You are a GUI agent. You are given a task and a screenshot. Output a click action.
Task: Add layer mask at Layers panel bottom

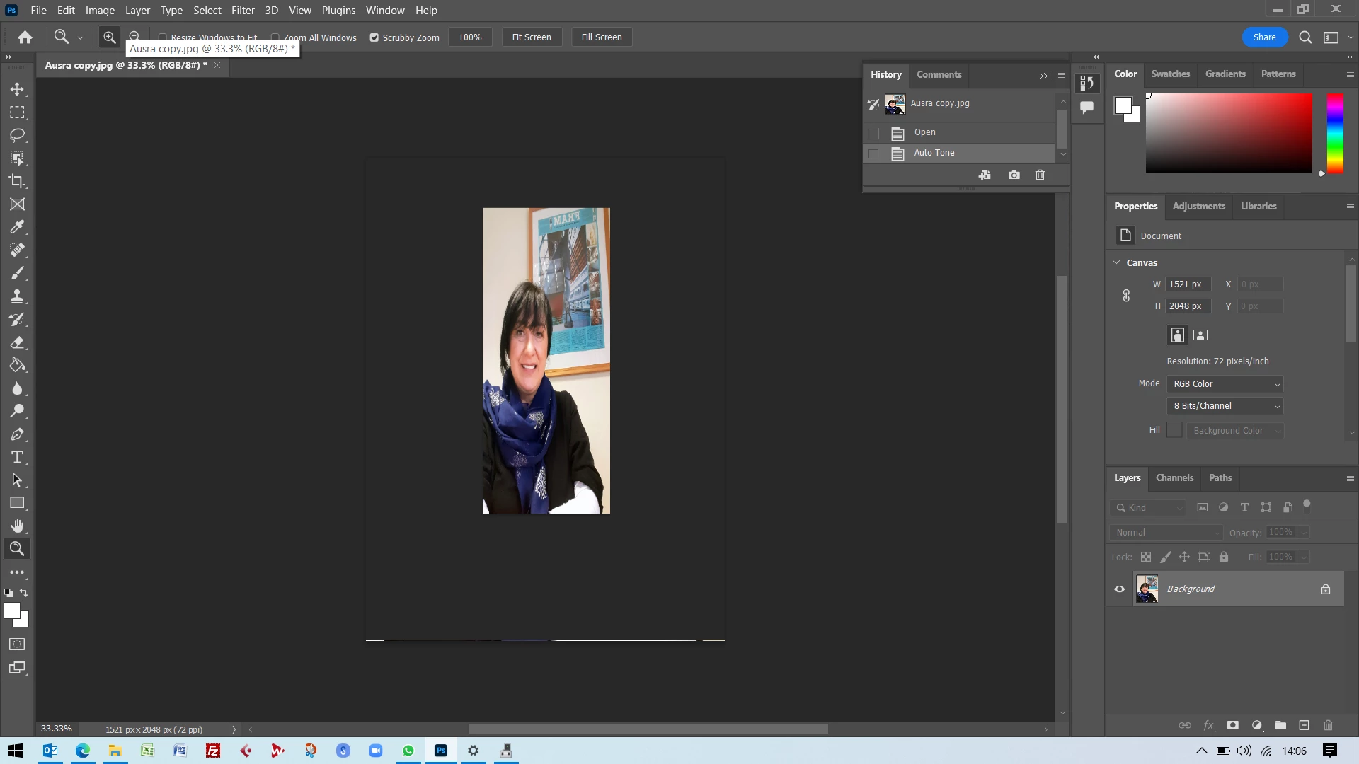[1232, 725]
